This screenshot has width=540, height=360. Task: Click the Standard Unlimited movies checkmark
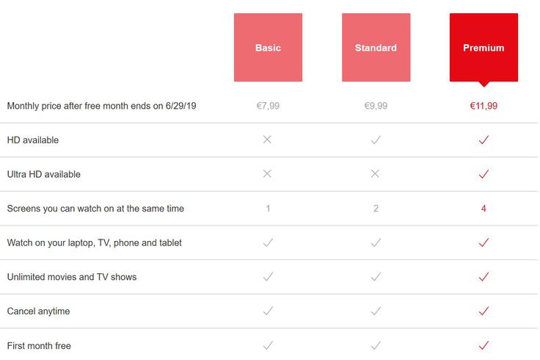click(x=376, y=276)
